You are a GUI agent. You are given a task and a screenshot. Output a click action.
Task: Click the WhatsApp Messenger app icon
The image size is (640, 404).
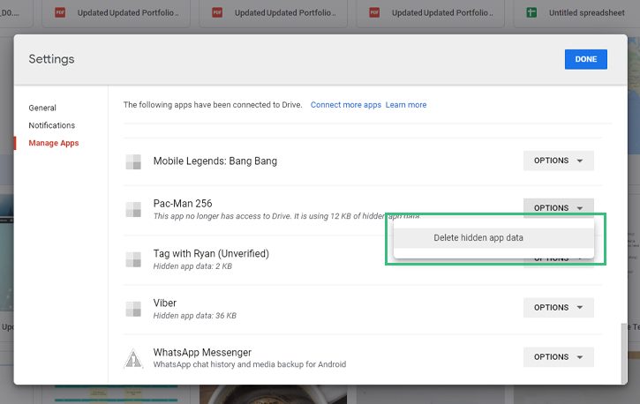pyautogui.click(x=133, y=359)
